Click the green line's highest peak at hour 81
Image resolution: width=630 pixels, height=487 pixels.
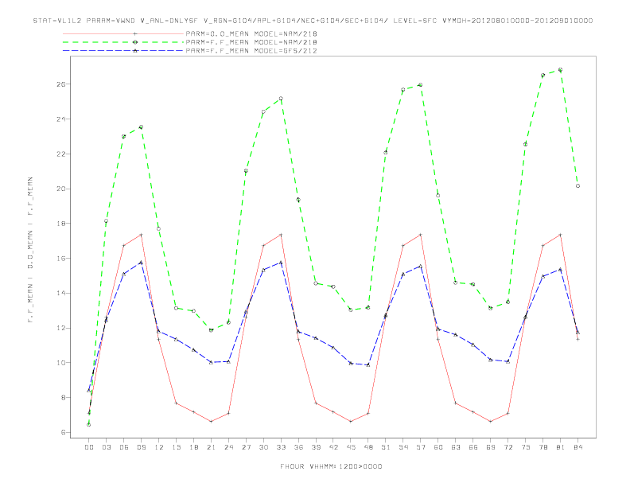[561, 70]
